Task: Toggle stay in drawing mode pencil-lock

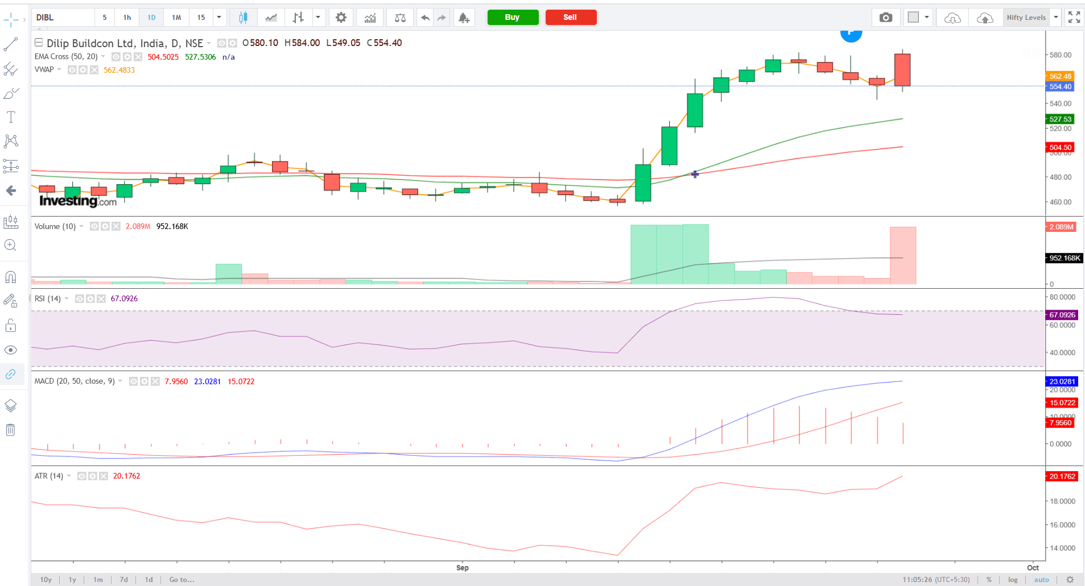Action: [x=11, y=301]
